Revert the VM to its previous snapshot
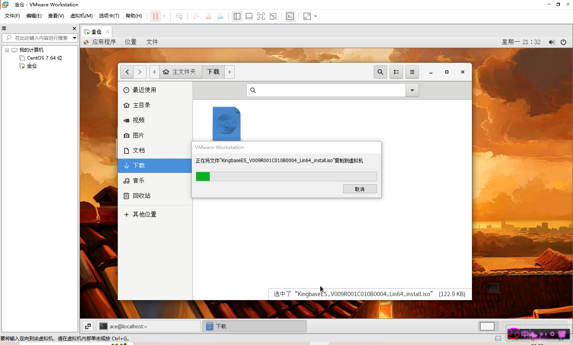The width and height of the screenshot is (573, 345). click(208, 16)
